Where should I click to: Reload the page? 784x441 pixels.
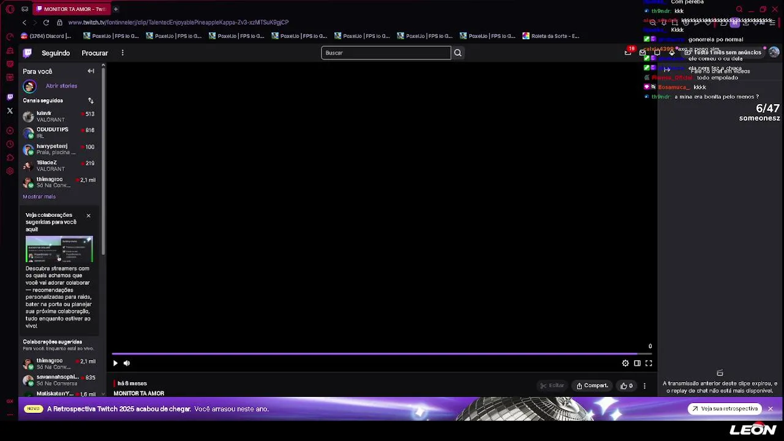pyautogui.click(x=45, y=23)
